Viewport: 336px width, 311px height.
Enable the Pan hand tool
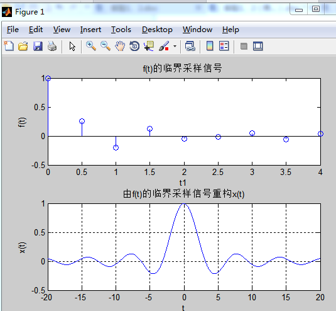[120, 46]
